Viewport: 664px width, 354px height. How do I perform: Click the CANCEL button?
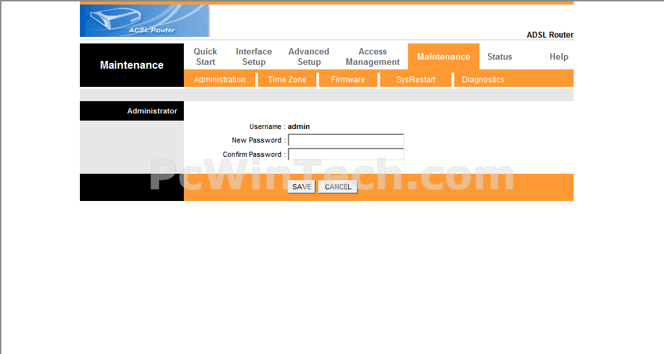338,187
